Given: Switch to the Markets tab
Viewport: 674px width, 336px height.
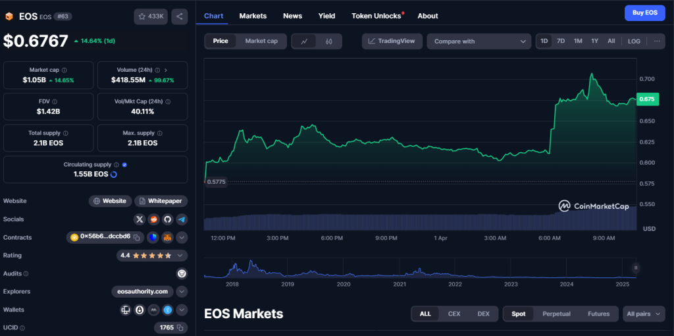Looking at the screenshot, I should coord(253,16).
